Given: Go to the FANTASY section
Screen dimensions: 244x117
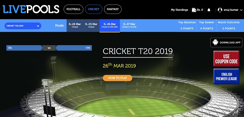Looking at the screenshot, I should pos(113,9).
